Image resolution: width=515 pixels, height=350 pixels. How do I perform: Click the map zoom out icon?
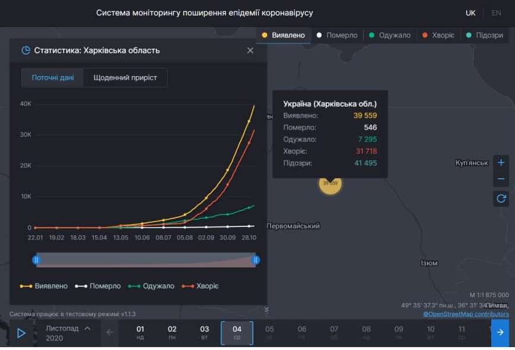pyautogui.click(x=500, y=178)
